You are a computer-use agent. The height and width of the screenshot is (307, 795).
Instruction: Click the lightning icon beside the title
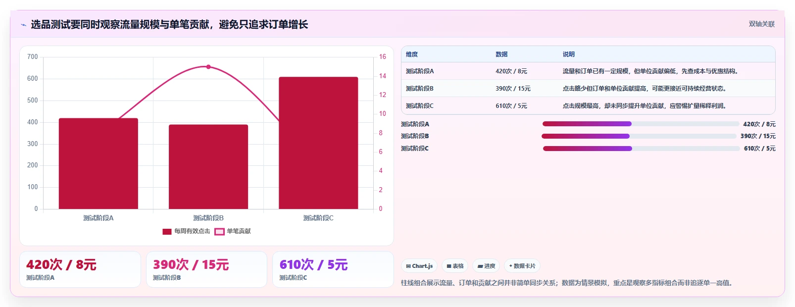click(x=24, y=25)
